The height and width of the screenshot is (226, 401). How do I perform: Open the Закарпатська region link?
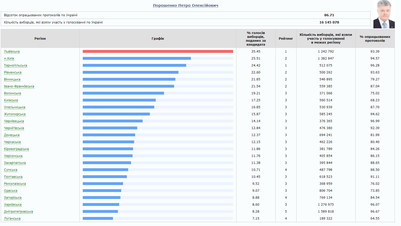pos(15,163)
